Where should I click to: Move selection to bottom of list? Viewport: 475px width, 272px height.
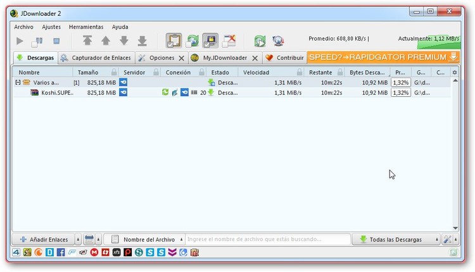pos(142,40)
